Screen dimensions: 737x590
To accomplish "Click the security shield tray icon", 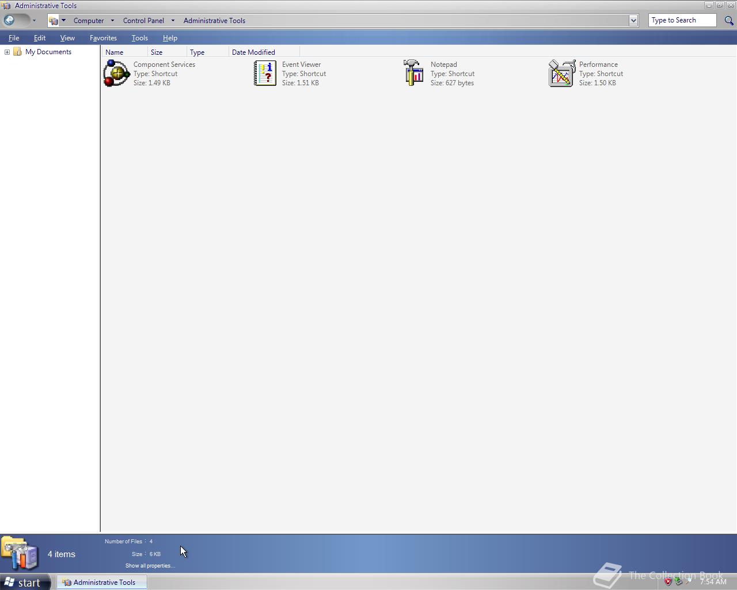I will (668, 581).
